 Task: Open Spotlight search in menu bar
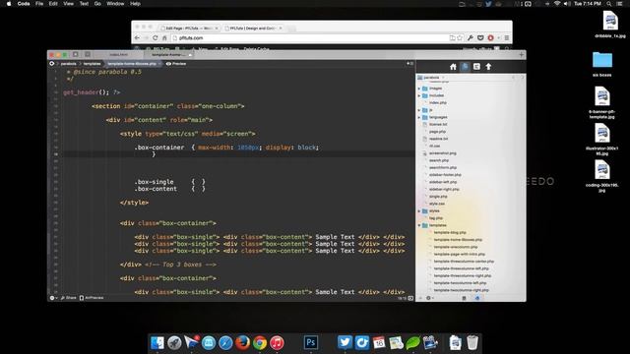click(609, 4)
